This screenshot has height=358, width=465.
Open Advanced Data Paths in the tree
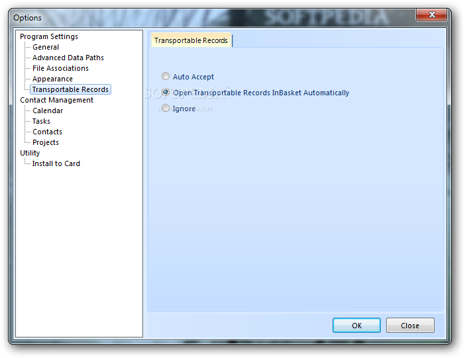[68, 58]
